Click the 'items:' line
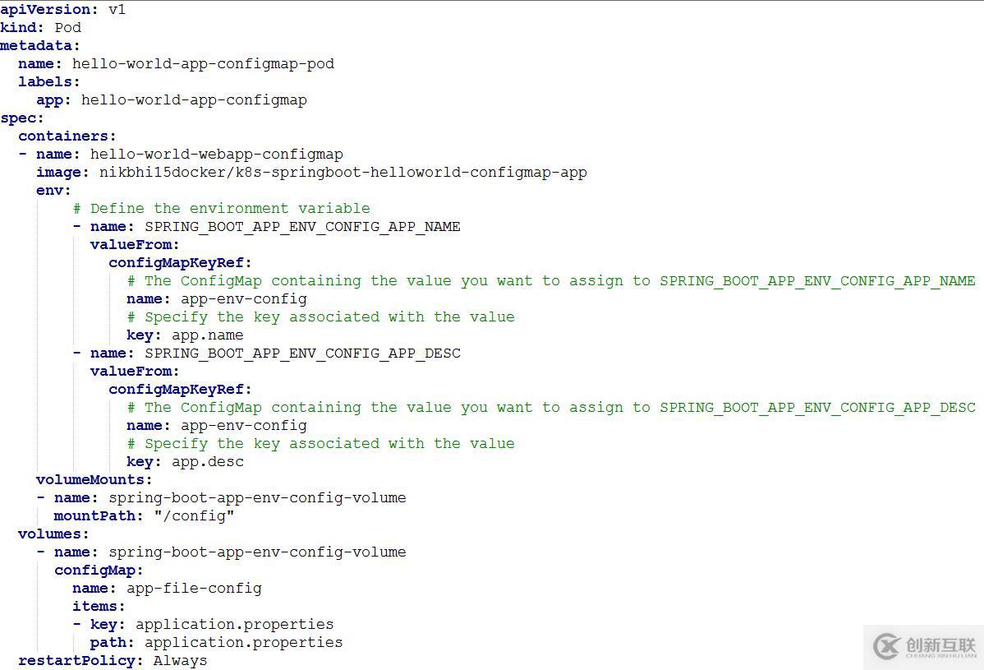The image size is (984, 670). [x=99, y=608]
